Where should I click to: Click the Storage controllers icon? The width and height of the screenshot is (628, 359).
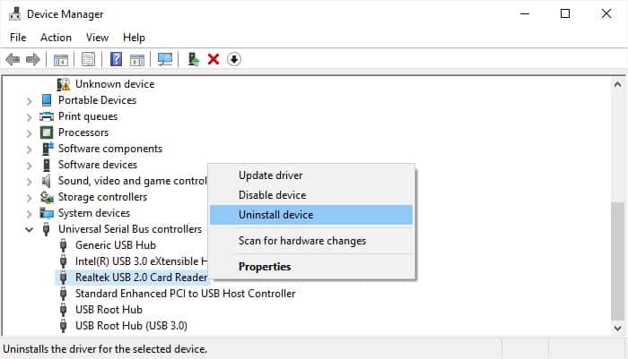tap(47, 197)
